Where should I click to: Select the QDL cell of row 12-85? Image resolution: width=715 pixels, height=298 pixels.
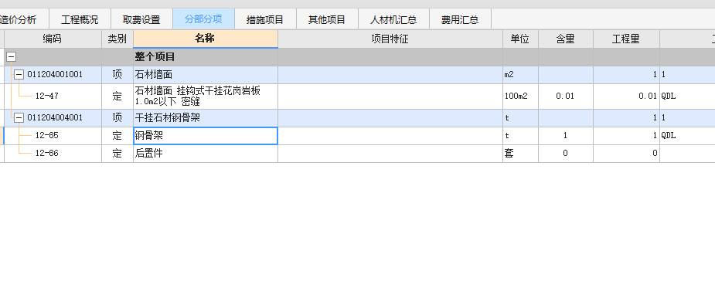pos(687,136)
